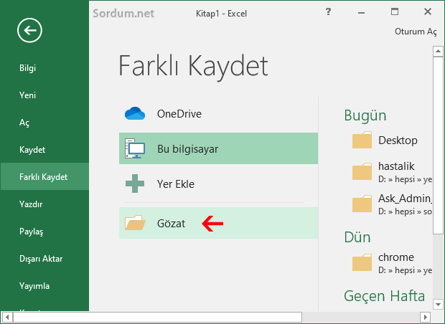This screenshot has height=324, width=445.
Task: Open the hastalik recent folder
Action: [x=391, y=172]
